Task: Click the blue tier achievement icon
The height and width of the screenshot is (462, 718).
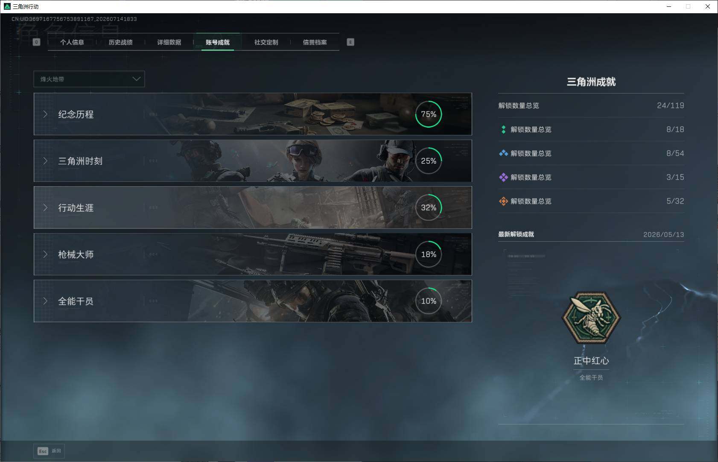Action: click(503, 153)
